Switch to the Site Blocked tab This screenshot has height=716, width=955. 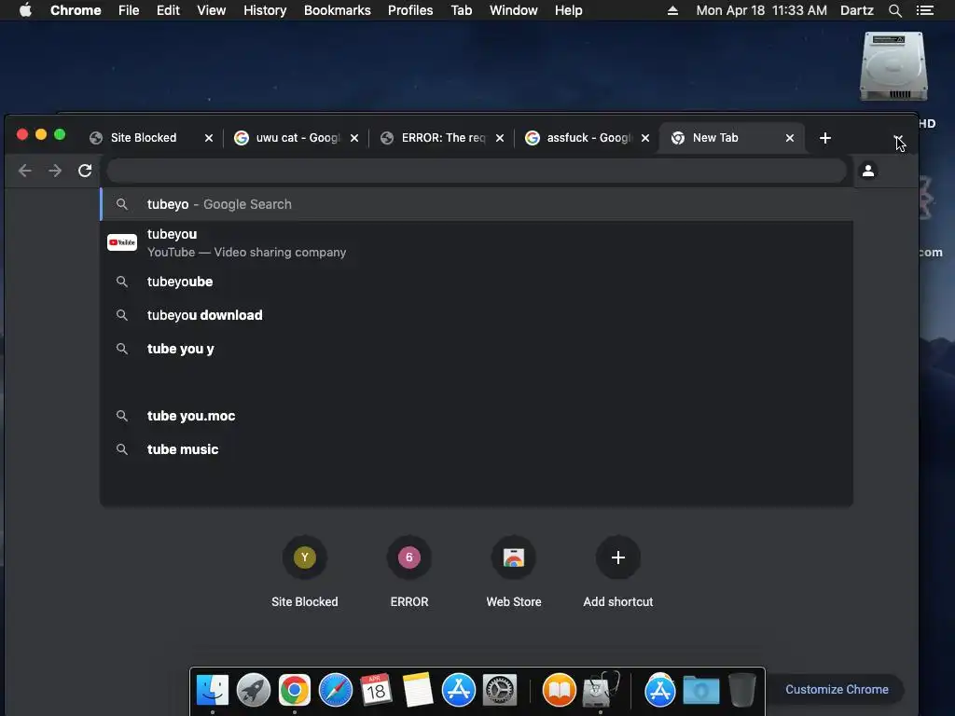pyautogui.click(x=144, y=138)
